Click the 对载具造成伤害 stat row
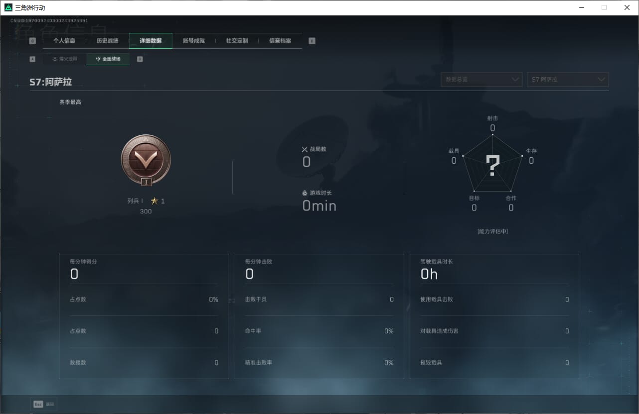 pos(495,331)
